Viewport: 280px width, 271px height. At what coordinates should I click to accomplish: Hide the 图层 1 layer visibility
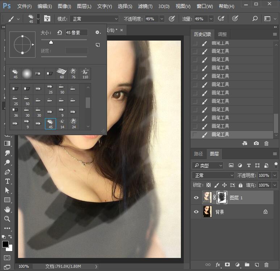196,198
